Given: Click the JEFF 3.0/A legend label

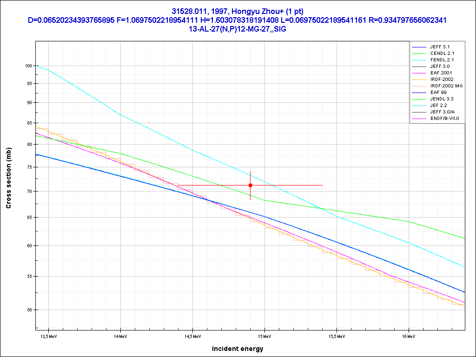Looking at the screenshot, I should point(442,112).
